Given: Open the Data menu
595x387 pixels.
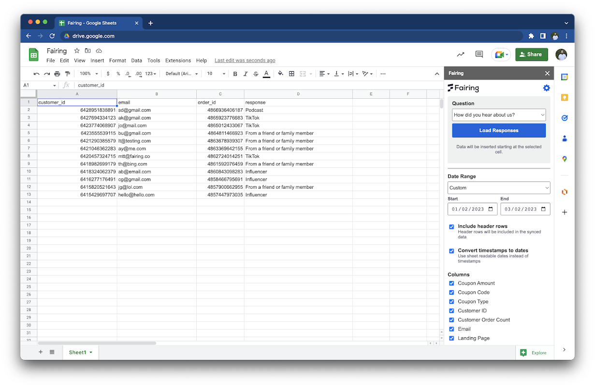Looking at the screenshot, I should click(136, 61).
